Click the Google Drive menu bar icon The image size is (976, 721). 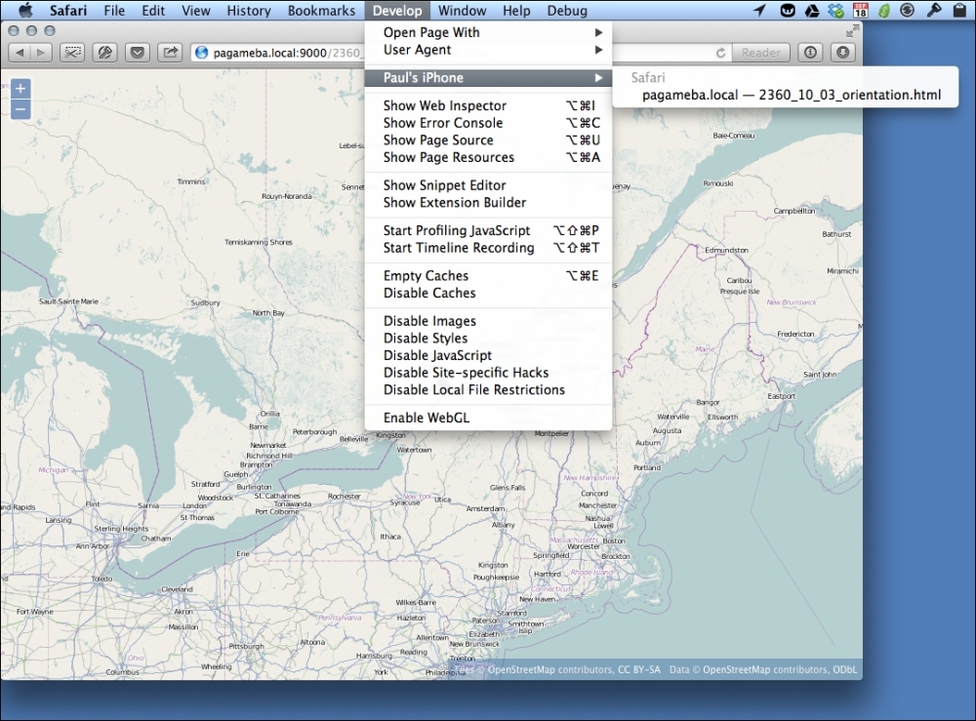coord(812,11)
